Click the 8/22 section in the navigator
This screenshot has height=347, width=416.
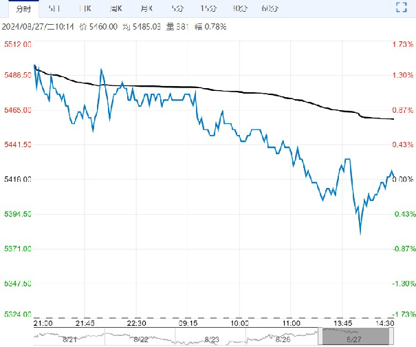[141, 337]
